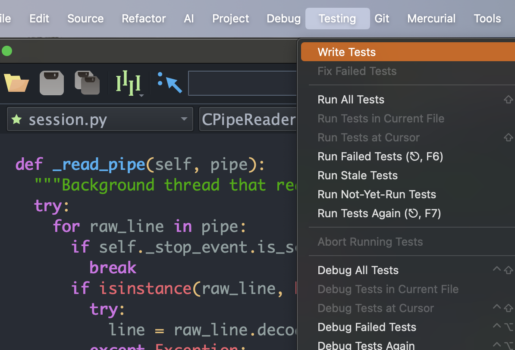Image resolution: width=515 pixels, height=350 pixels.
Task: Click the green window zoom button
Action: click(7, 51)
